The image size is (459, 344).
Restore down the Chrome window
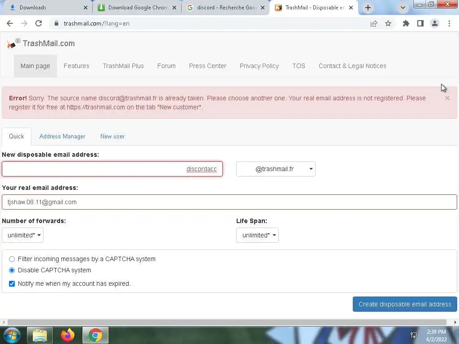click(431, 4)
